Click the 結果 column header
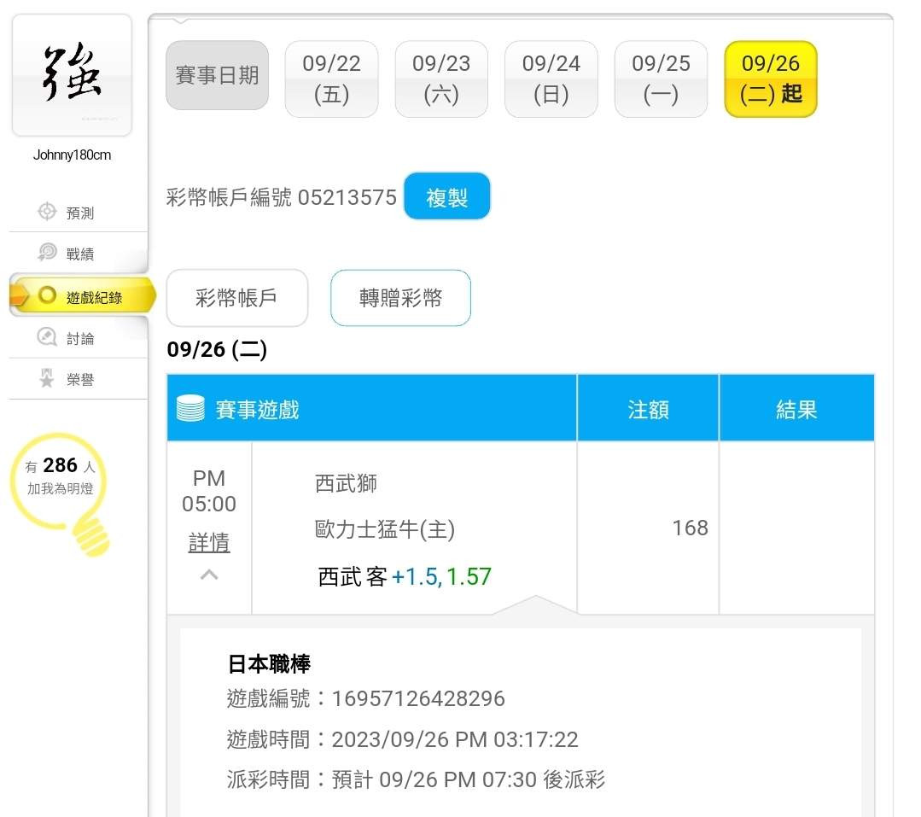The height and width of the screenshot is (817, 921). 796,409
